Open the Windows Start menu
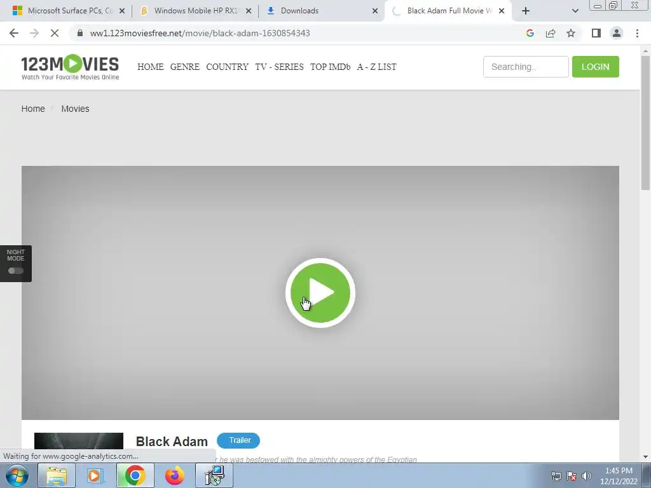651x488 pixels. (17, 475)
